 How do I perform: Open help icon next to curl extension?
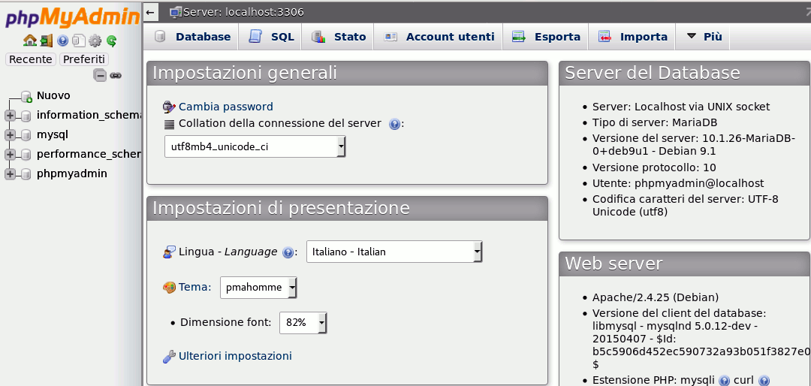coord(764,380)
